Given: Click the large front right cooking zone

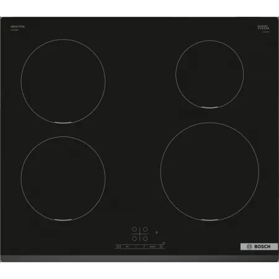Looking at the screenshot, I should coord(210,172).
